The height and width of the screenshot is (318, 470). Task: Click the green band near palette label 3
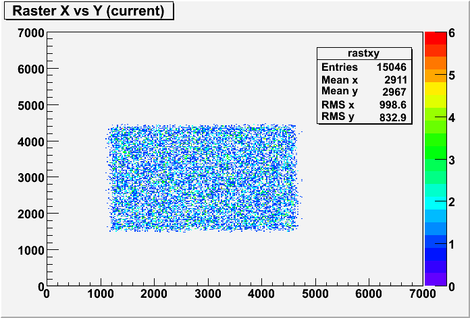point(436,152)
